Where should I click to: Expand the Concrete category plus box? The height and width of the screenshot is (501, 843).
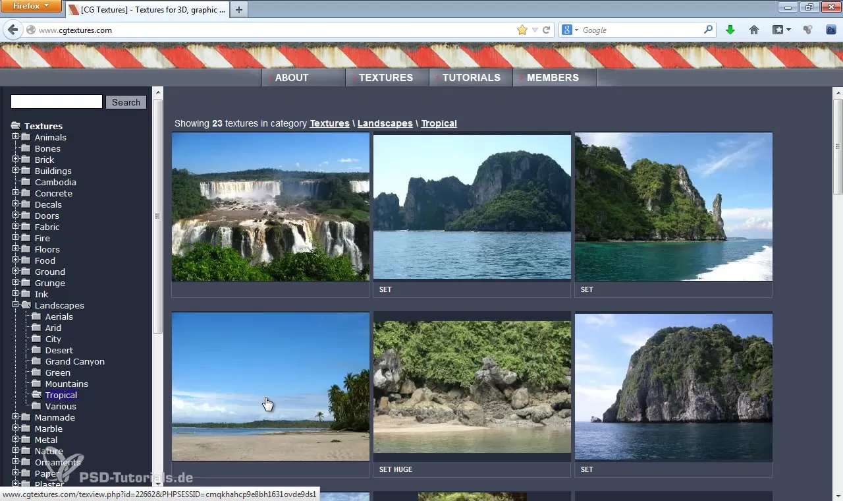coord(16,193)
